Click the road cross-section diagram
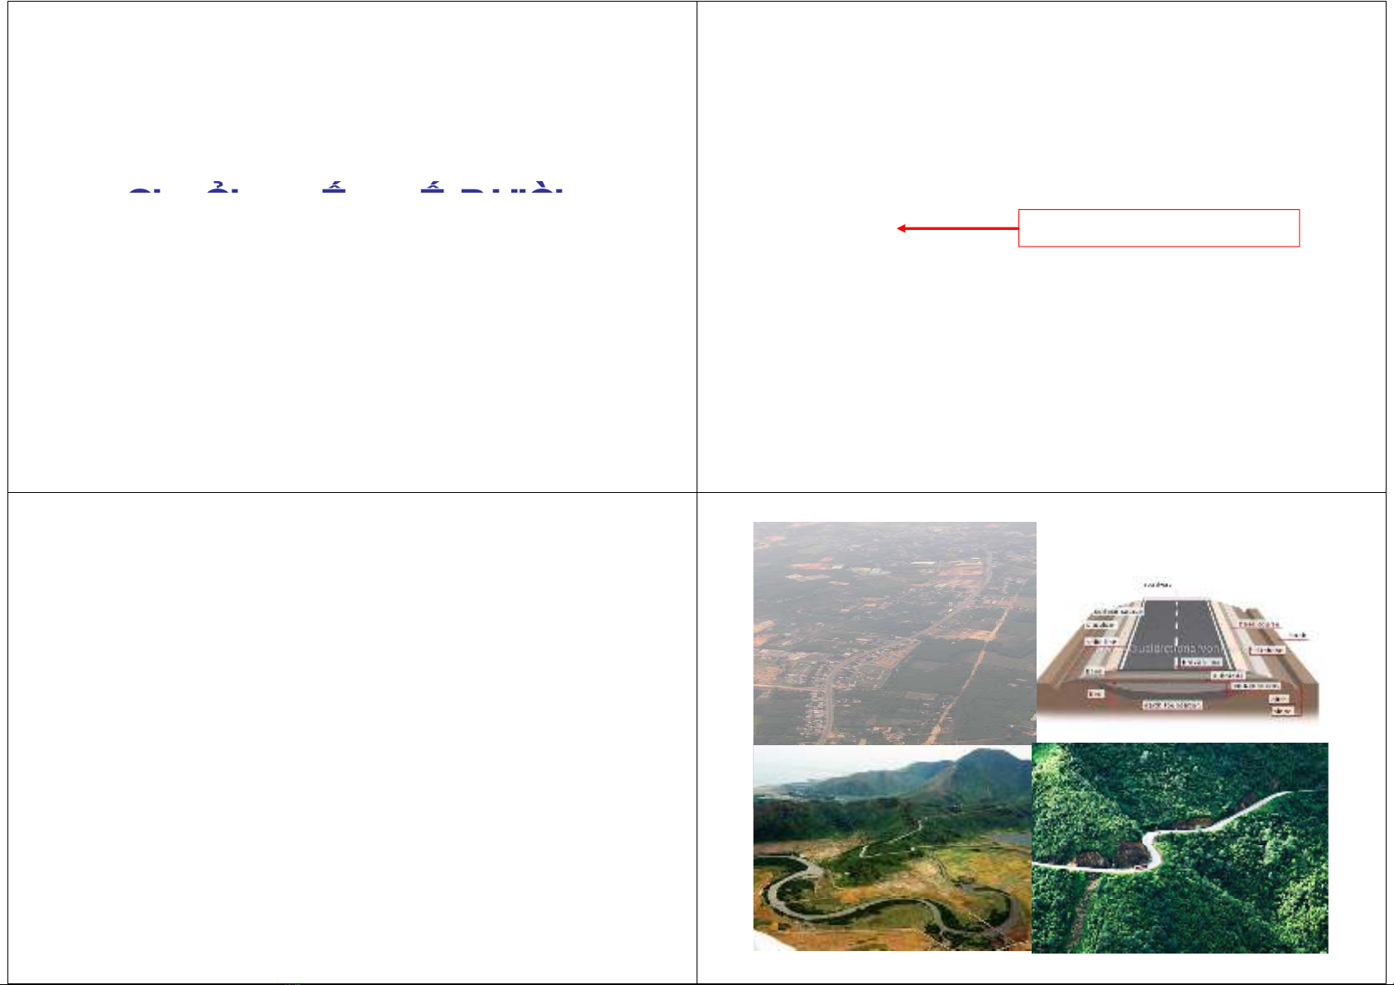Image resolution: width=1394 pixels, height=985 pixels. tap(1178, 650)
